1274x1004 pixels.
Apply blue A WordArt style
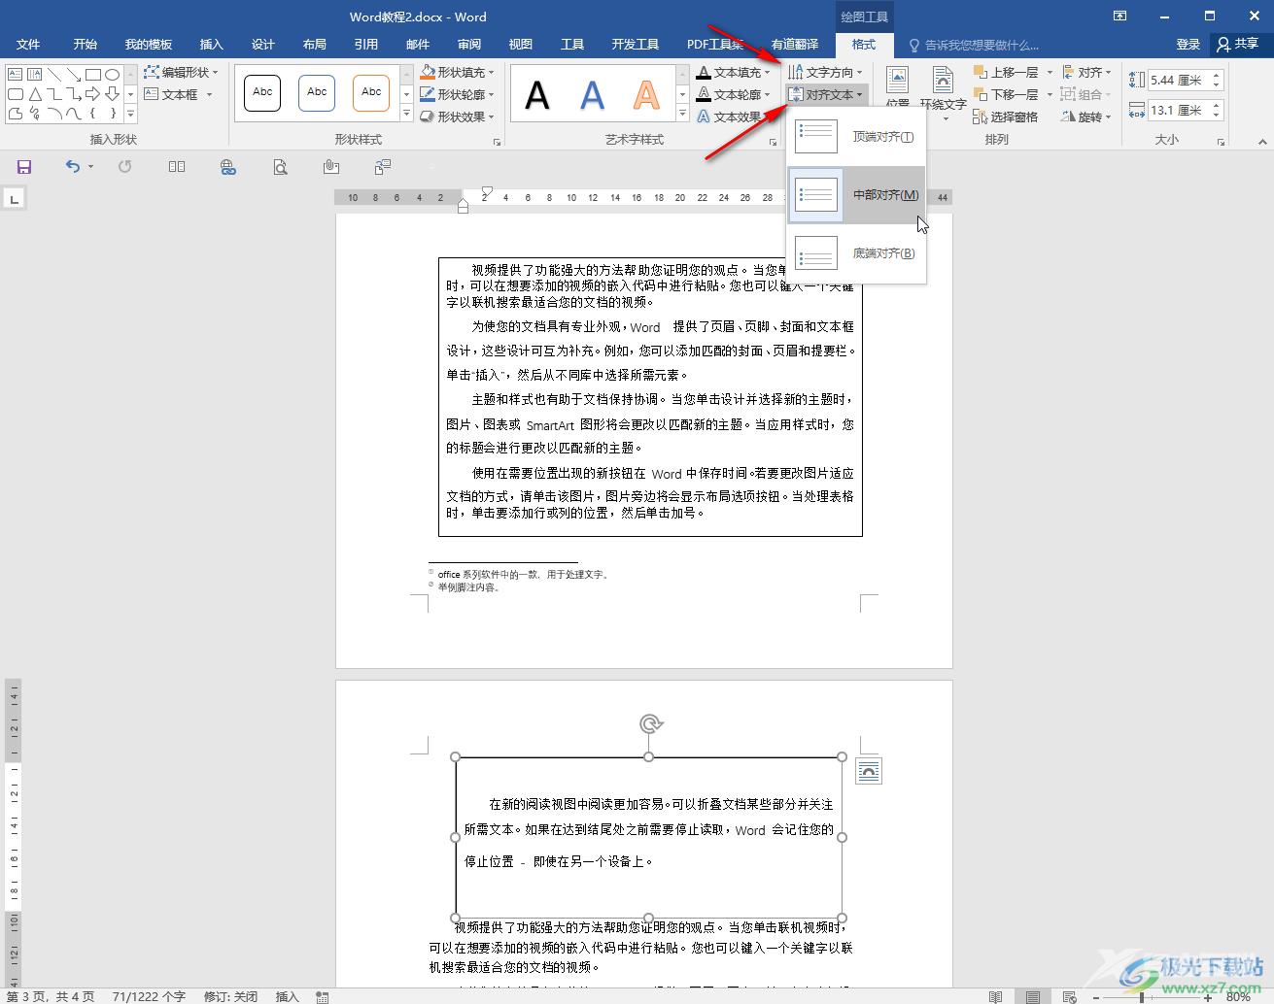pos(592,95)
